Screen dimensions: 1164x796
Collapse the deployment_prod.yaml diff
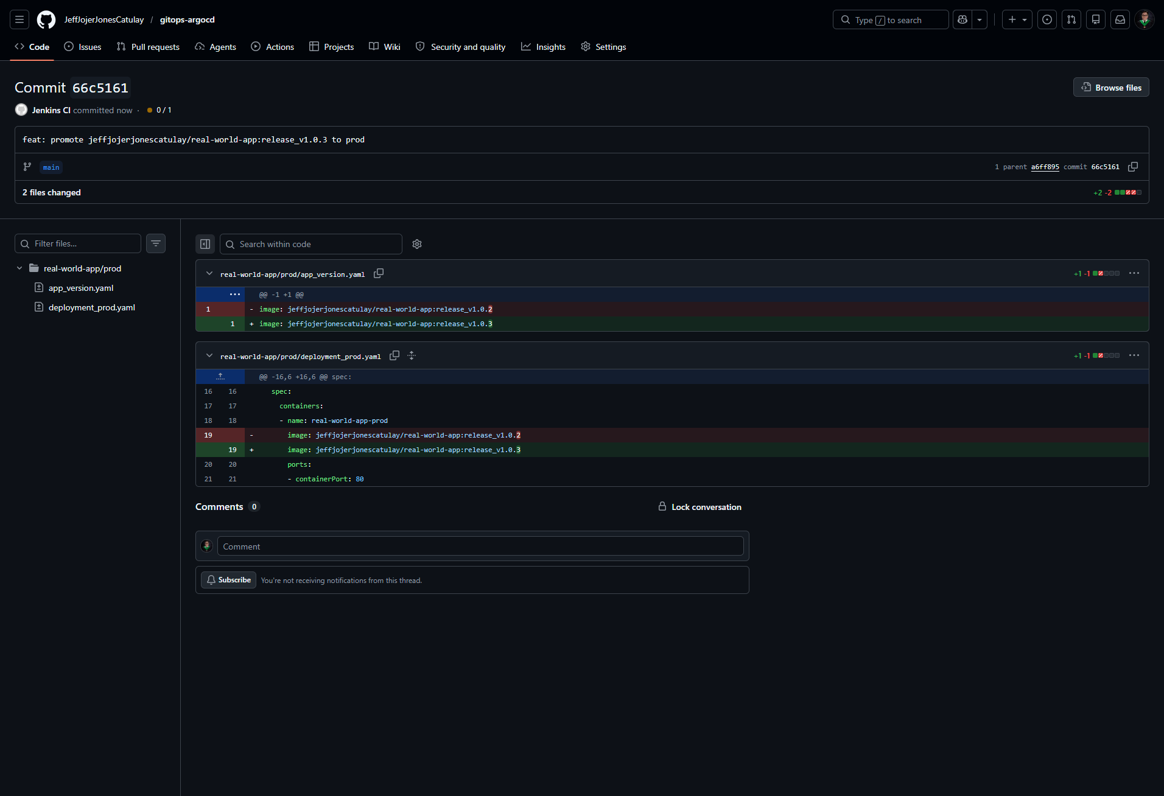point(209,356)
